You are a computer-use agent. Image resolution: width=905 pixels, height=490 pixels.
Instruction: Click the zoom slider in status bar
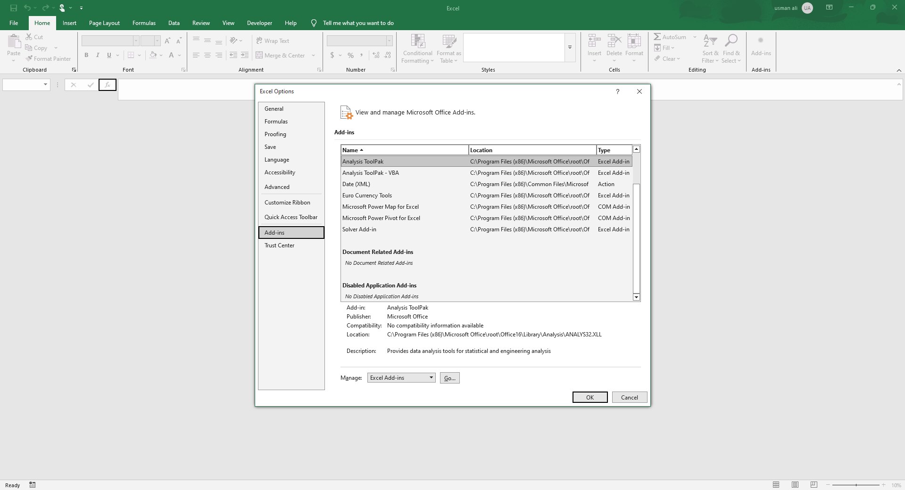[x=856, y=485]
